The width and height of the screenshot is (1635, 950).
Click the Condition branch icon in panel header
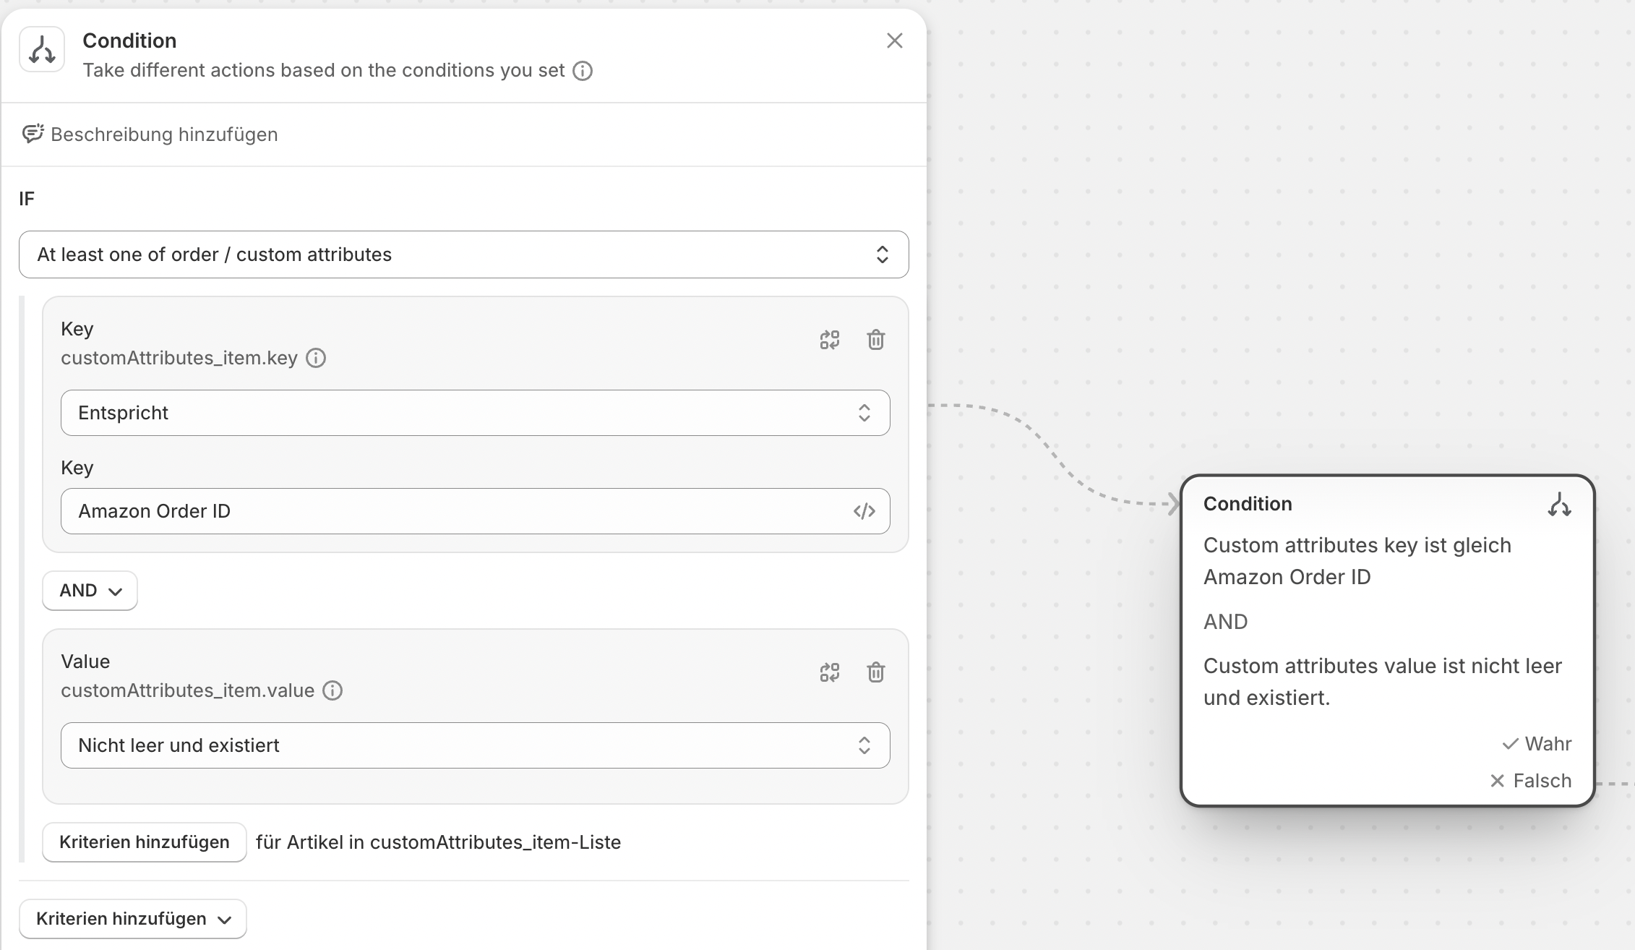point(42,50)
